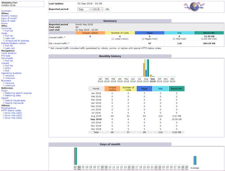
Task: Click the Unique visitors orange header in Summary
Action: tap(90, 33)
